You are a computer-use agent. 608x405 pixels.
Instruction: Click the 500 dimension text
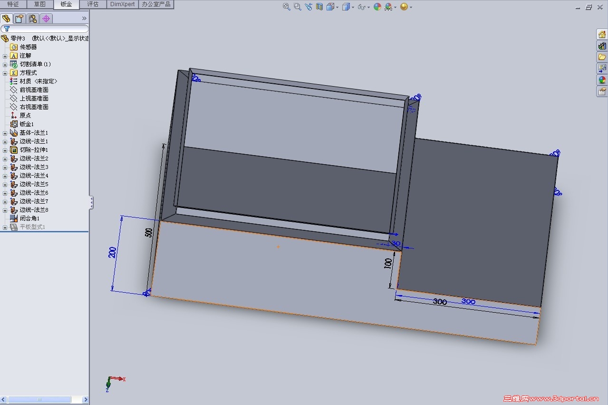point(149,233)
